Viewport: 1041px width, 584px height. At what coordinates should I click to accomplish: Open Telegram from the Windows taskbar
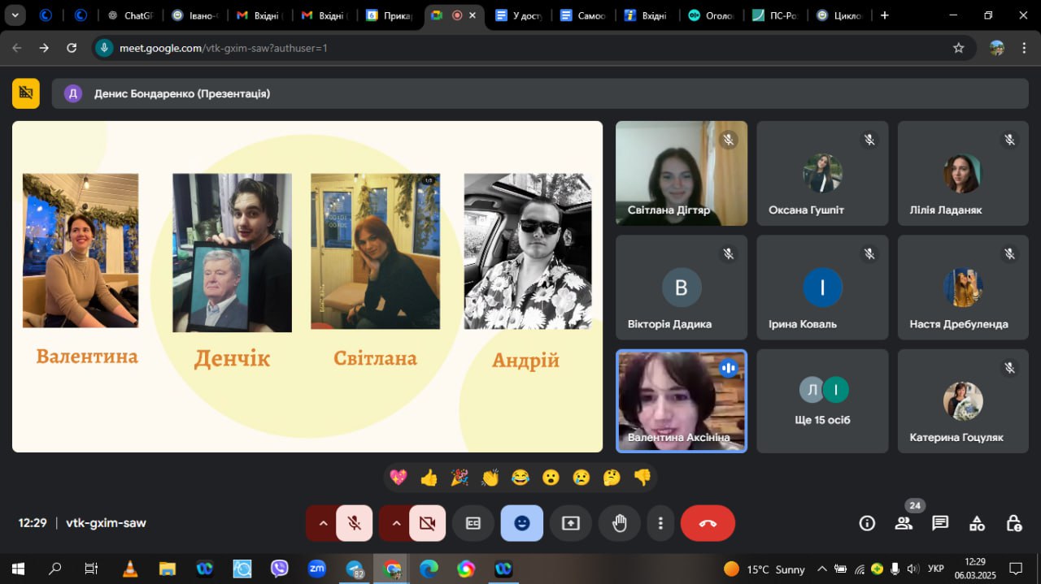pos(355,569)
